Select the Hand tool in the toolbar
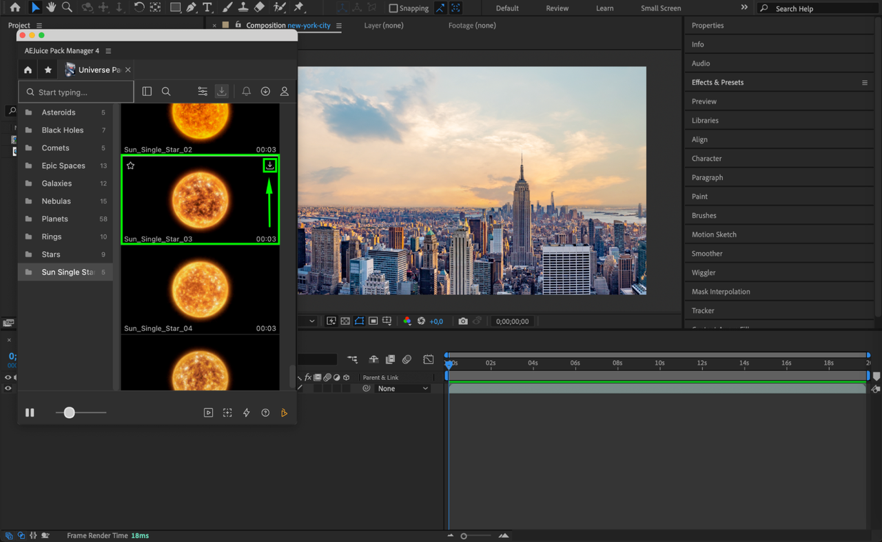The image size is (882, 542). (50, 8)
